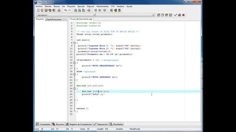Open the Resultados bottom tab
Screen dimensions: 236x132
click(117, 124)
